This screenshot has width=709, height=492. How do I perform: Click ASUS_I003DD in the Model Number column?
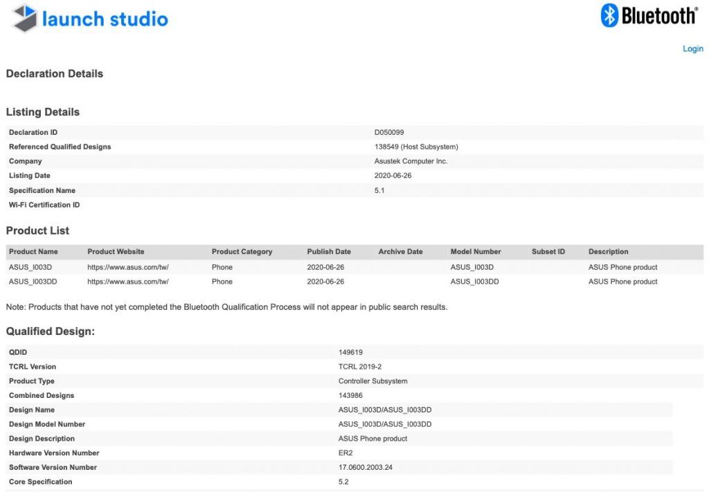(x=475, y=282)
